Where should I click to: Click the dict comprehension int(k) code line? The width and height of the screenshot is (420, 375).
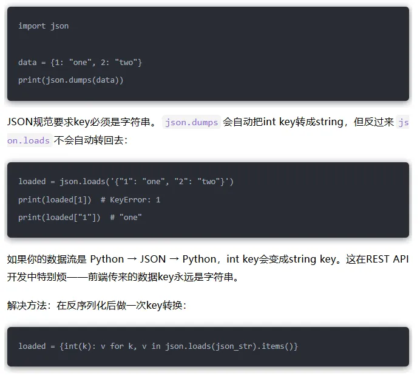click(x=158, y=346)
